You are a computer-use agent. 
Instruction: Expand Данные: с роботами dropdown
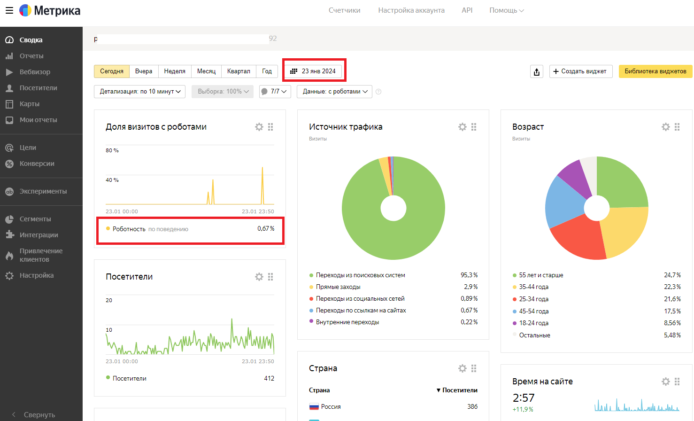335,92
